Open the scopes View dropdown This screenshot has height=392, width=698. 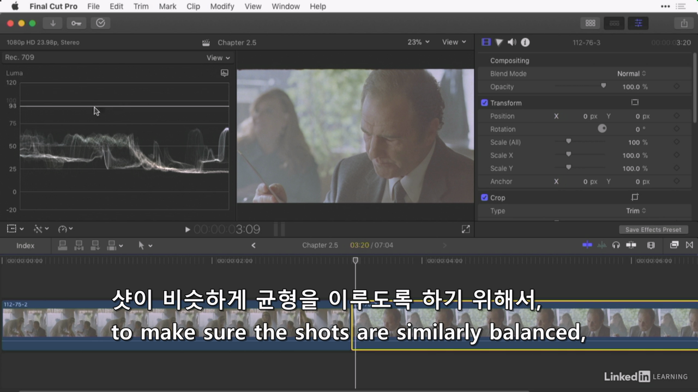pyautogui.click(x=218, y=58)
